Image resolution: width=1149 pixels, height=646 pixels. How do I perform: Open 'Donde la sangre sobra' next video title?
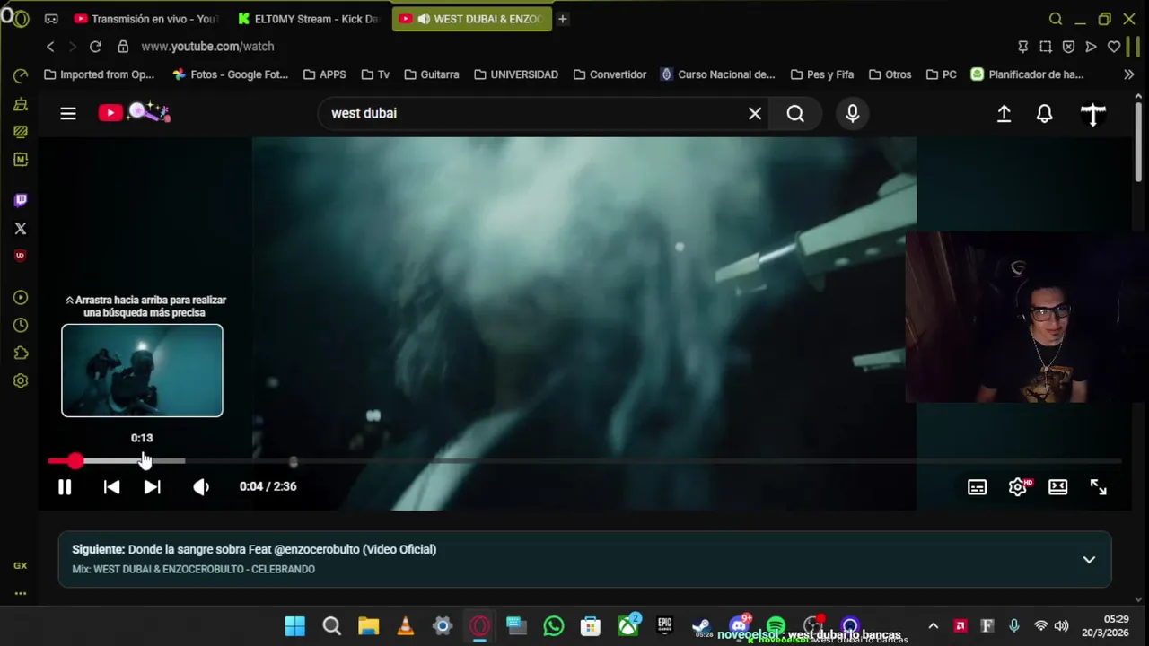click(x=282, y=549)
